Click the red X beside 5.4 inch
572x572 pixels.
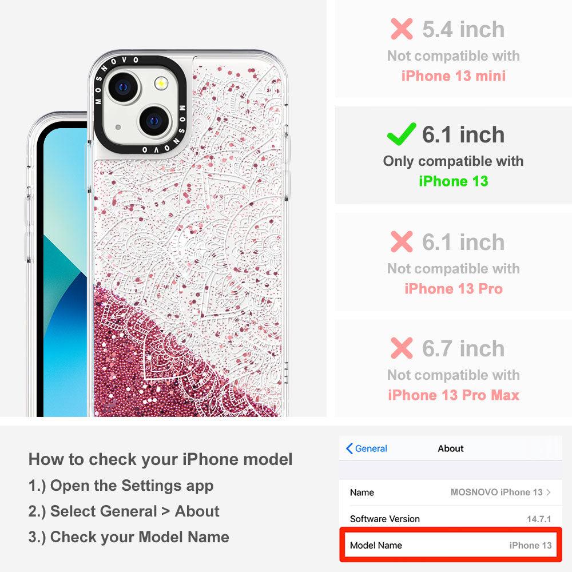(x=402, y=29)
